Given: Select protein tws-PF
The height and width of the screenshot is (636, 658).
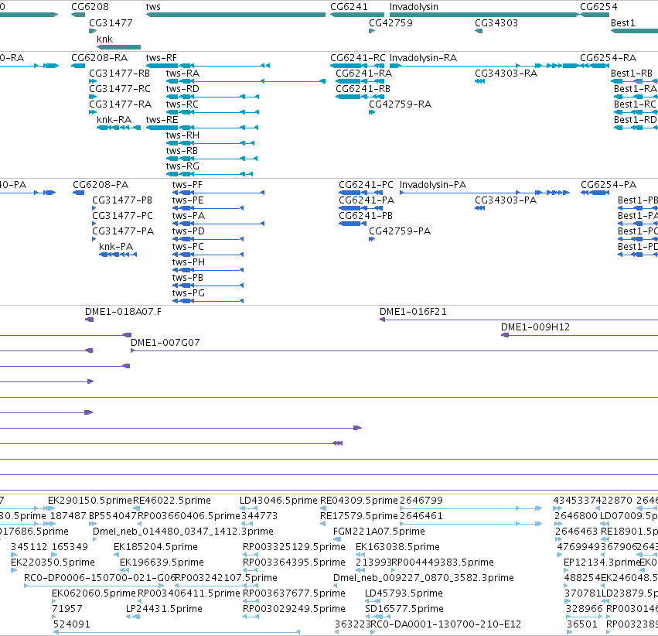Looking at the screenshot, I should point(187,185).
